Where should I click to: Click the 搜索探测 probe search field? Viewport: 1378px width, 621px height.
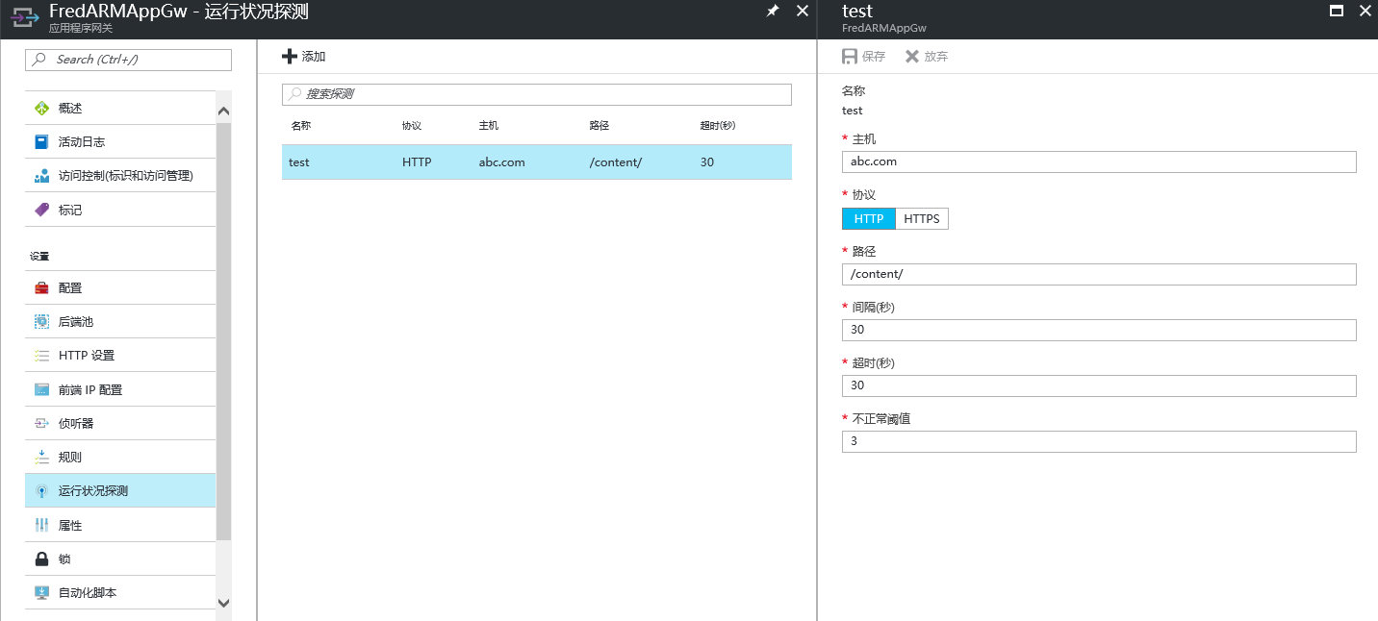coord(537,94)
